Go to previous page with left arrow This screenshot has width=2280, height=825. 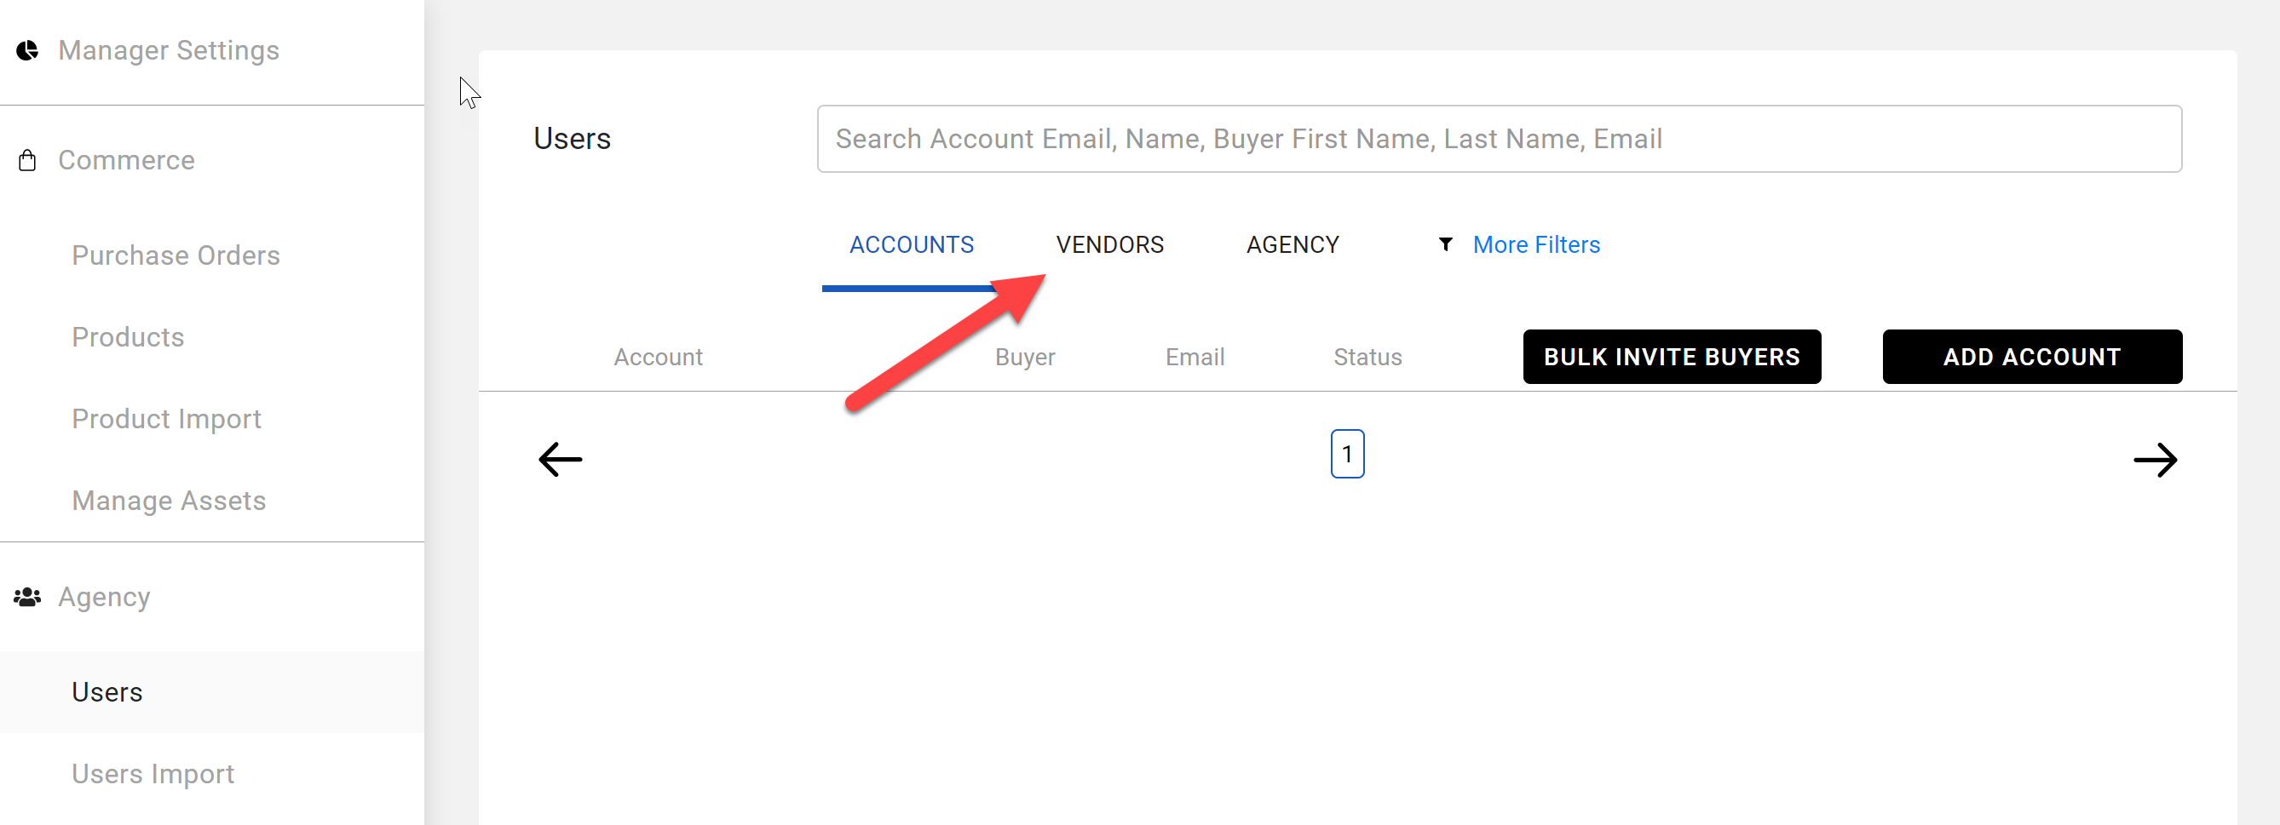(x=561, y=459)
